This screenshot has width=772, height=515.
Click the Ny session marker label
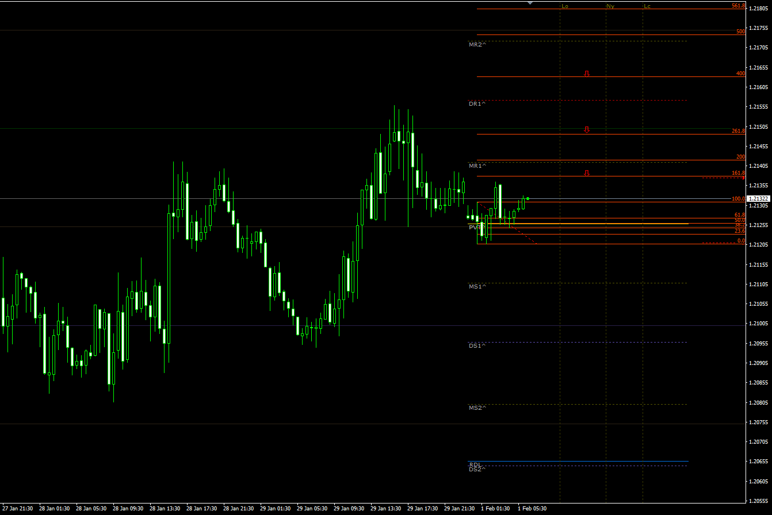(610, 6)
